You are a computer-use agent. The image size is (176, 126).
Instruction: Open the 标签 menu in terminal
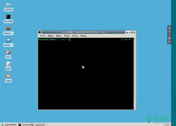75,36
